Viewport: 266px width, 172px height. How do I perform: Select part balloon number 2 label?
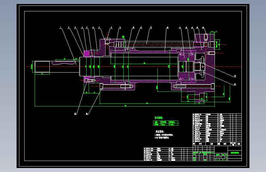(69, 28)
